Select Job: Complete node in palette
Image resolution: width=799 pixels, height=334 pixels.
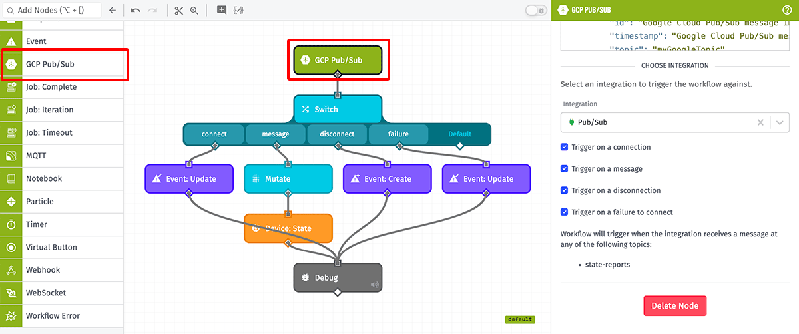point(62,87)
